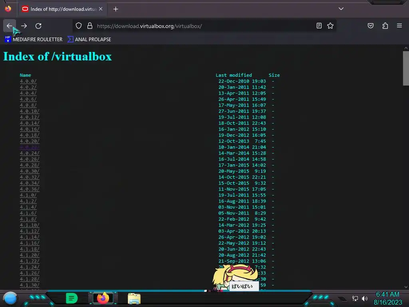Viewport: 409px width, 307px height.
Task: Open the 4.0.10/ directory link
Action: pos(30,111)
